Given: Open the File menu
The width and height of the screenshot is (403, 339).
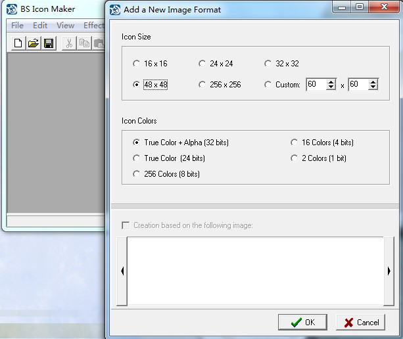Looking at the screenshot, I should (x=17, y=26).
